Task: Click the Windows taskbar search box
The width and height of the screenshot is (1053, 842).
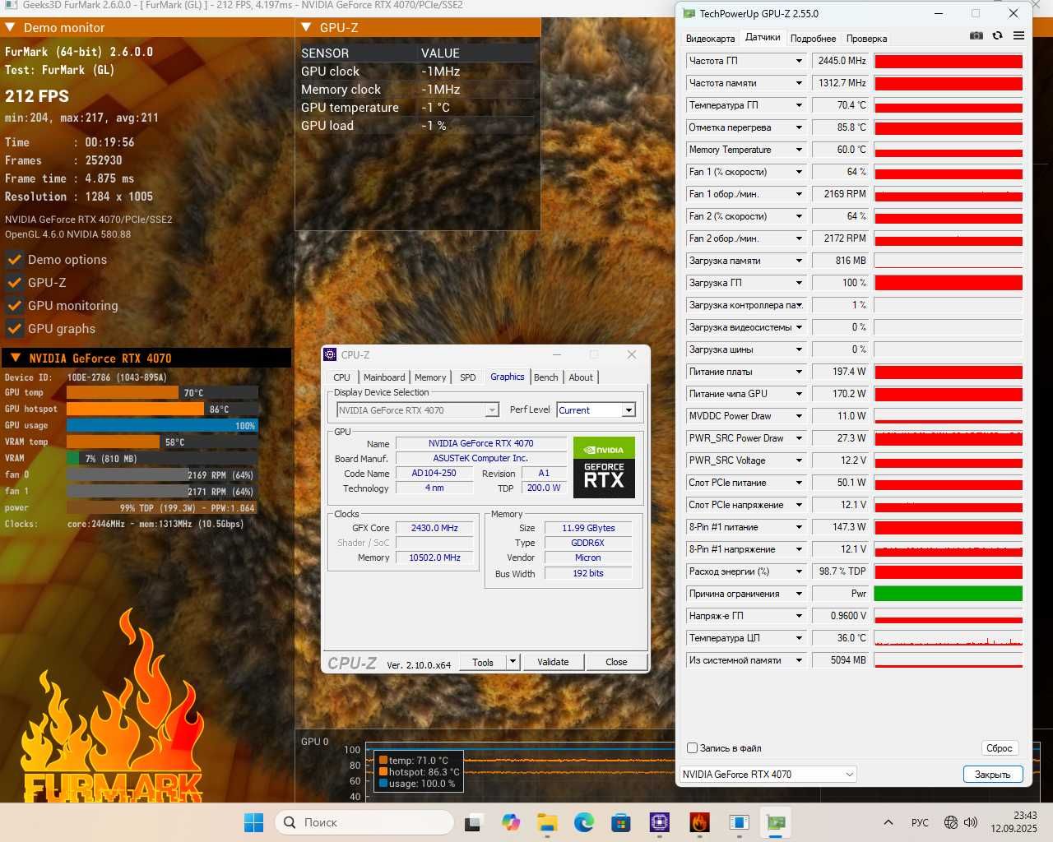Action: 364,822
